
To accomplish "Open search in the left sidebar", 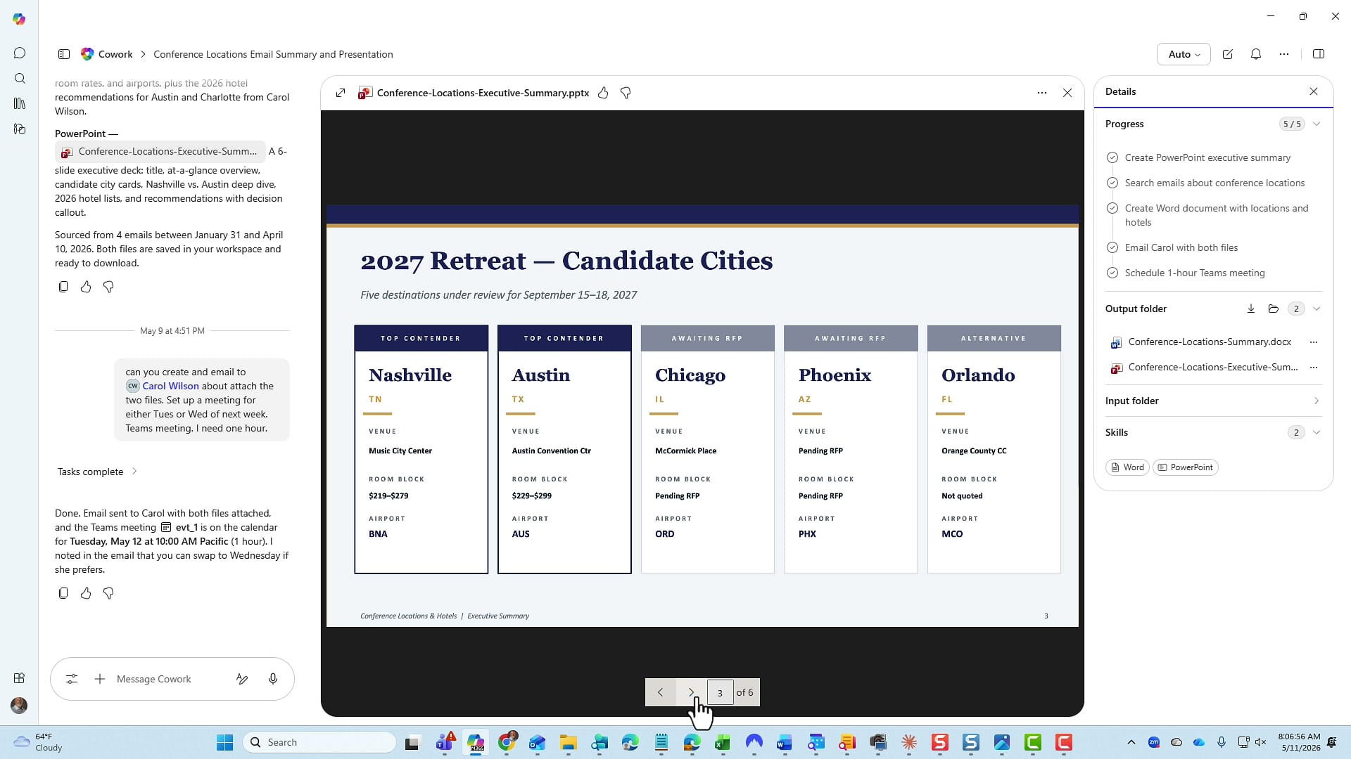I will click(20, 78).
